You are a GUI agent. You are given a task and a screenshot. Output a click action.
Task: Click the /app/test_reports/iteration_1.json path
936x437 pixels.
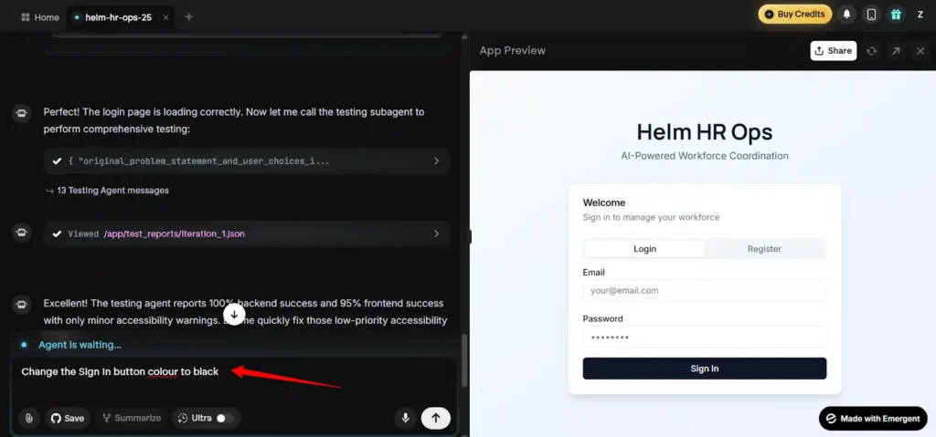[175, 234]
